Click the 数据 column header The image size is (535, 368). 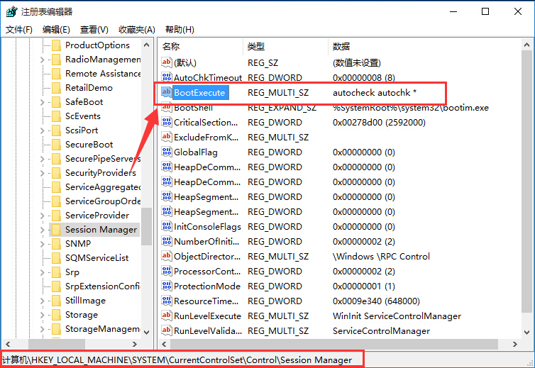pyautogui.click(x=341, y=46)
